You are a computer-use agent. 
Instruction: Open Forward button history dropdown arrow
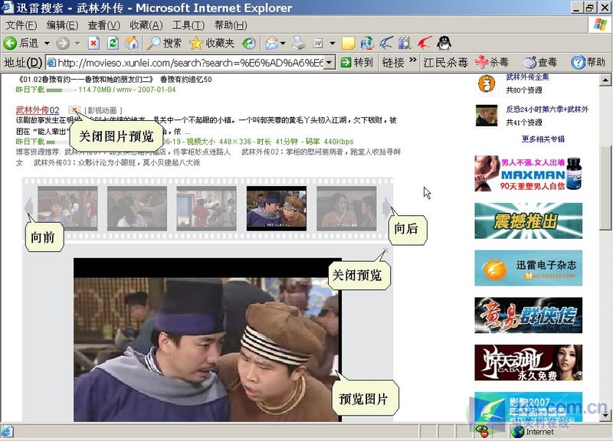tap(77, 43)
